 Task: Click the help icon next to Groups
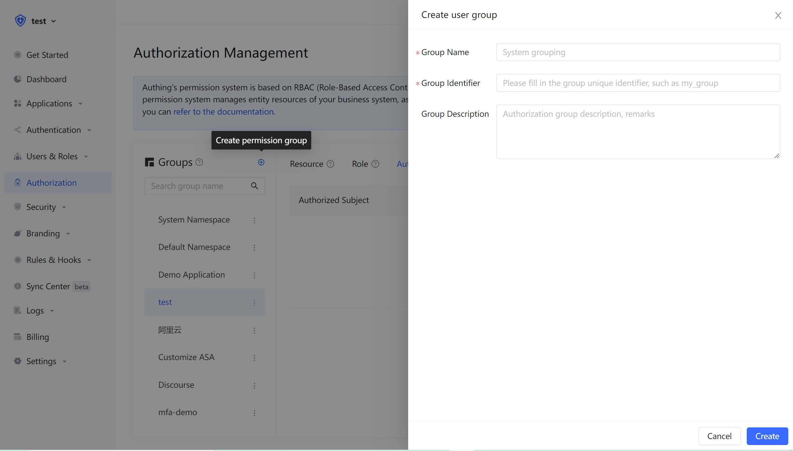click(199, 162)
